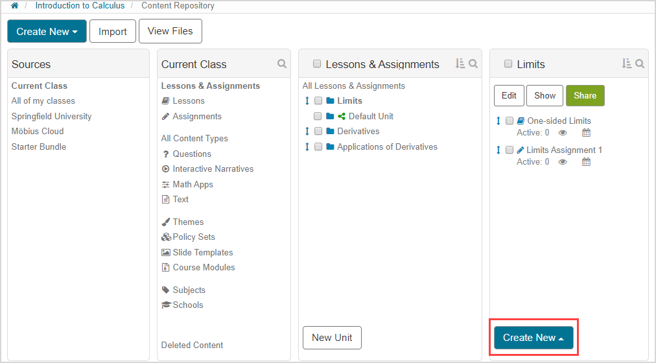
Task: Open Introduction to Calculus breadcrumb link
Action: click(x=80, y=6)
